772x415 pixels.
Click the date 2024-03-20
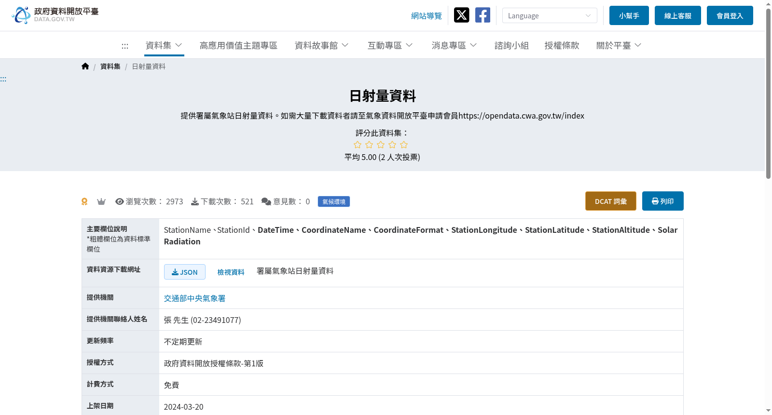(x=184, y=407)
